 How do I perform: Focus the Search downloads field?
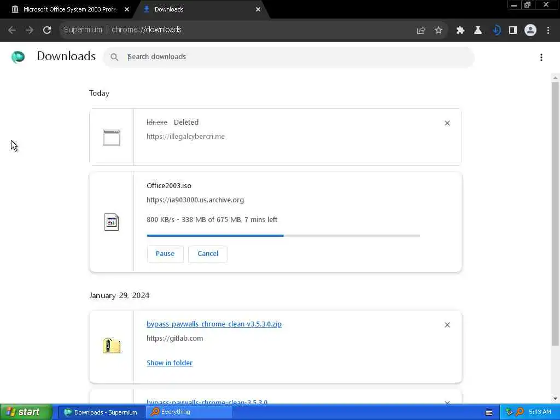pyautogui.click(x=289, y=57)
